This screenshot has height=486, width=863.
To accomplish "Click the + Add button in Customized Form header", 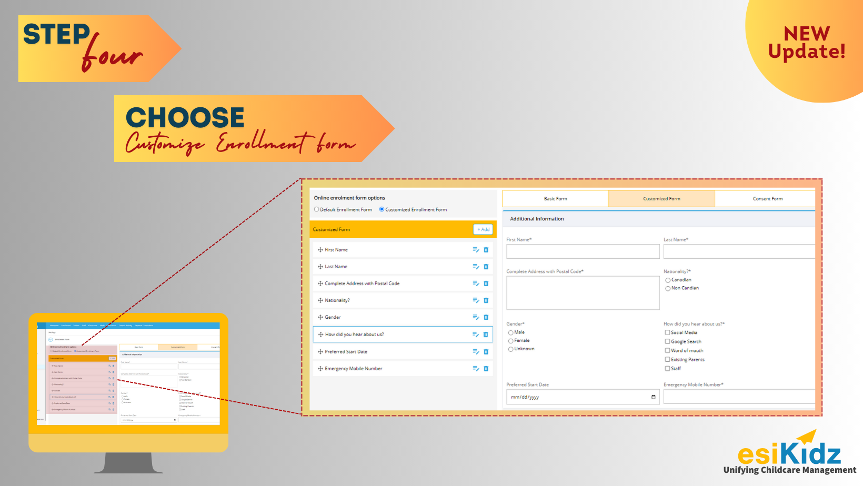I will click(x=483, y=229).
